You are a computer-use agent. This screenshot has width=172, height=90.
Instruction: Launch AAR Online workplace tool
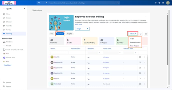click(x=9, y=42)
